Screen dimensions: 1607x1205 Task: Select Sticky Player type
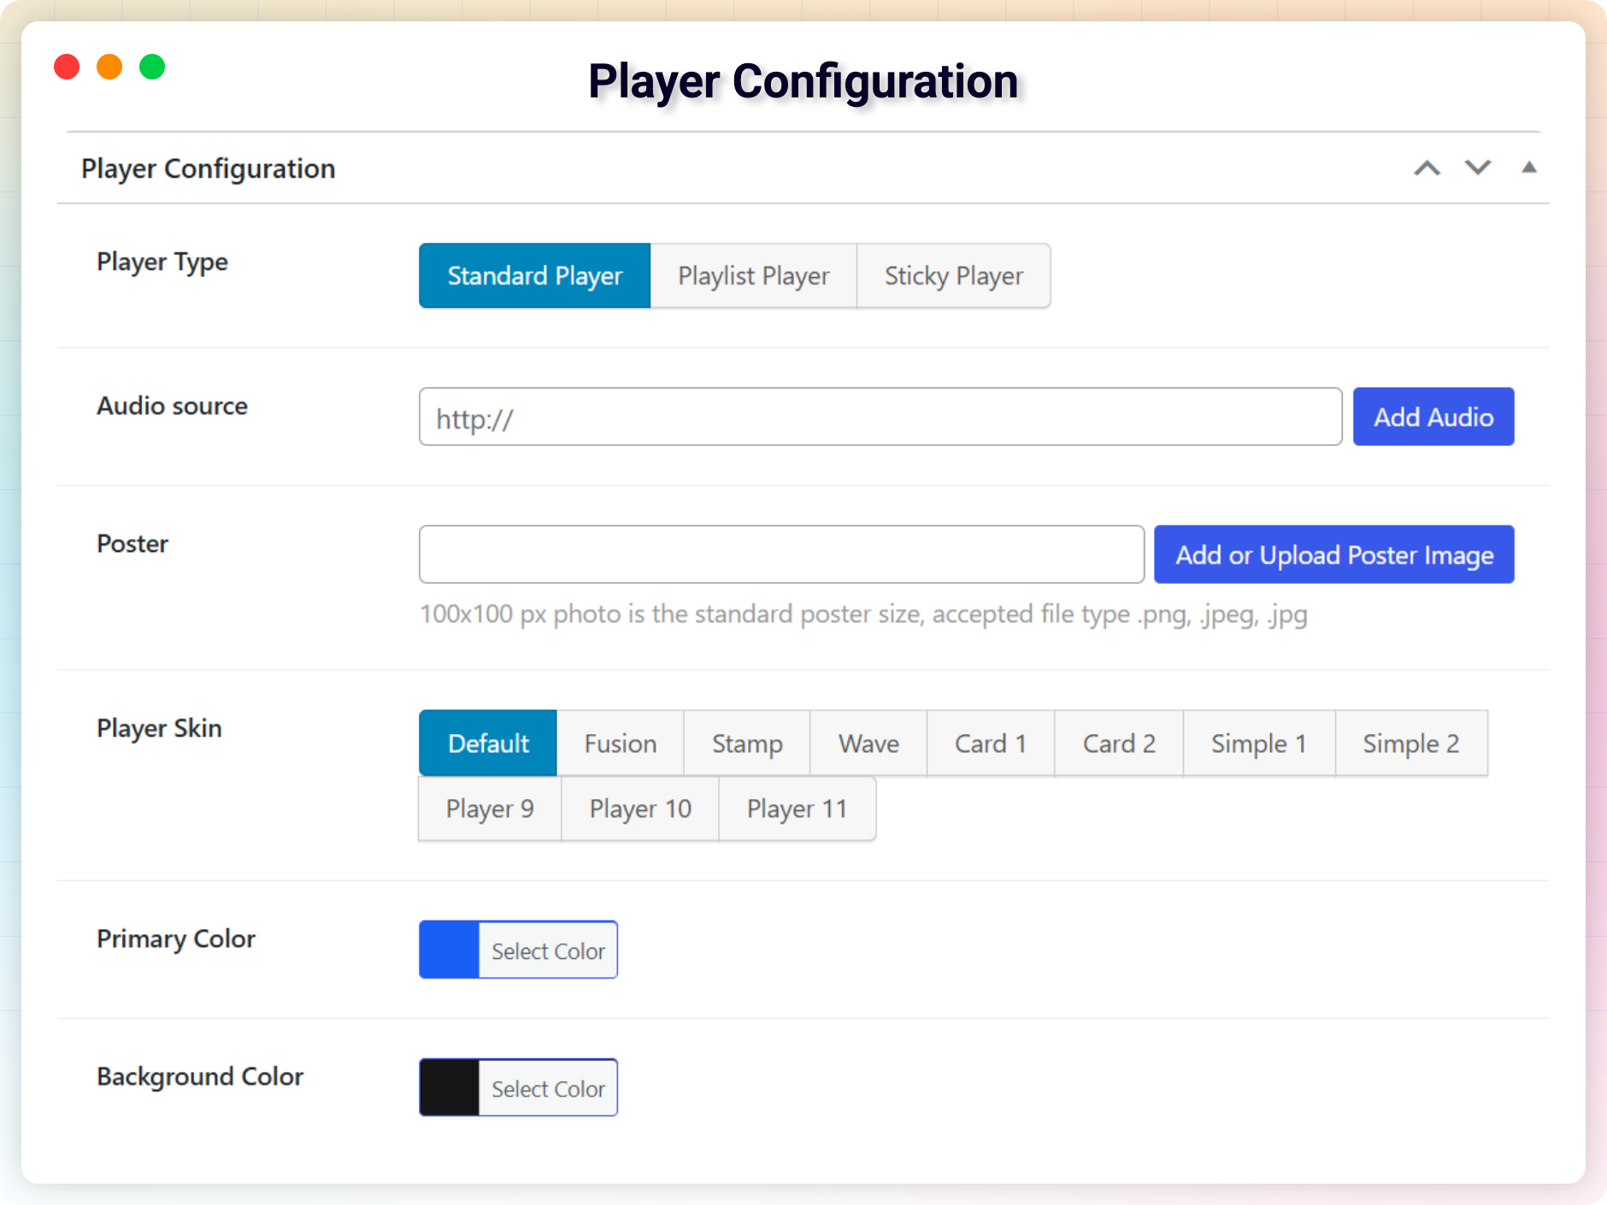[x=954, y=276]
